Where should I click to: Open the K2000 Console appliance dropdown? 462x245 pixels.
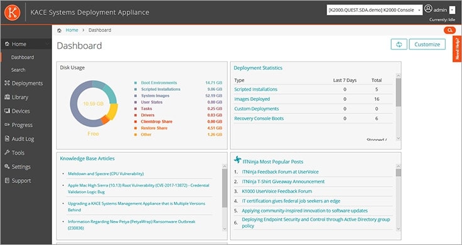point(375,10)
